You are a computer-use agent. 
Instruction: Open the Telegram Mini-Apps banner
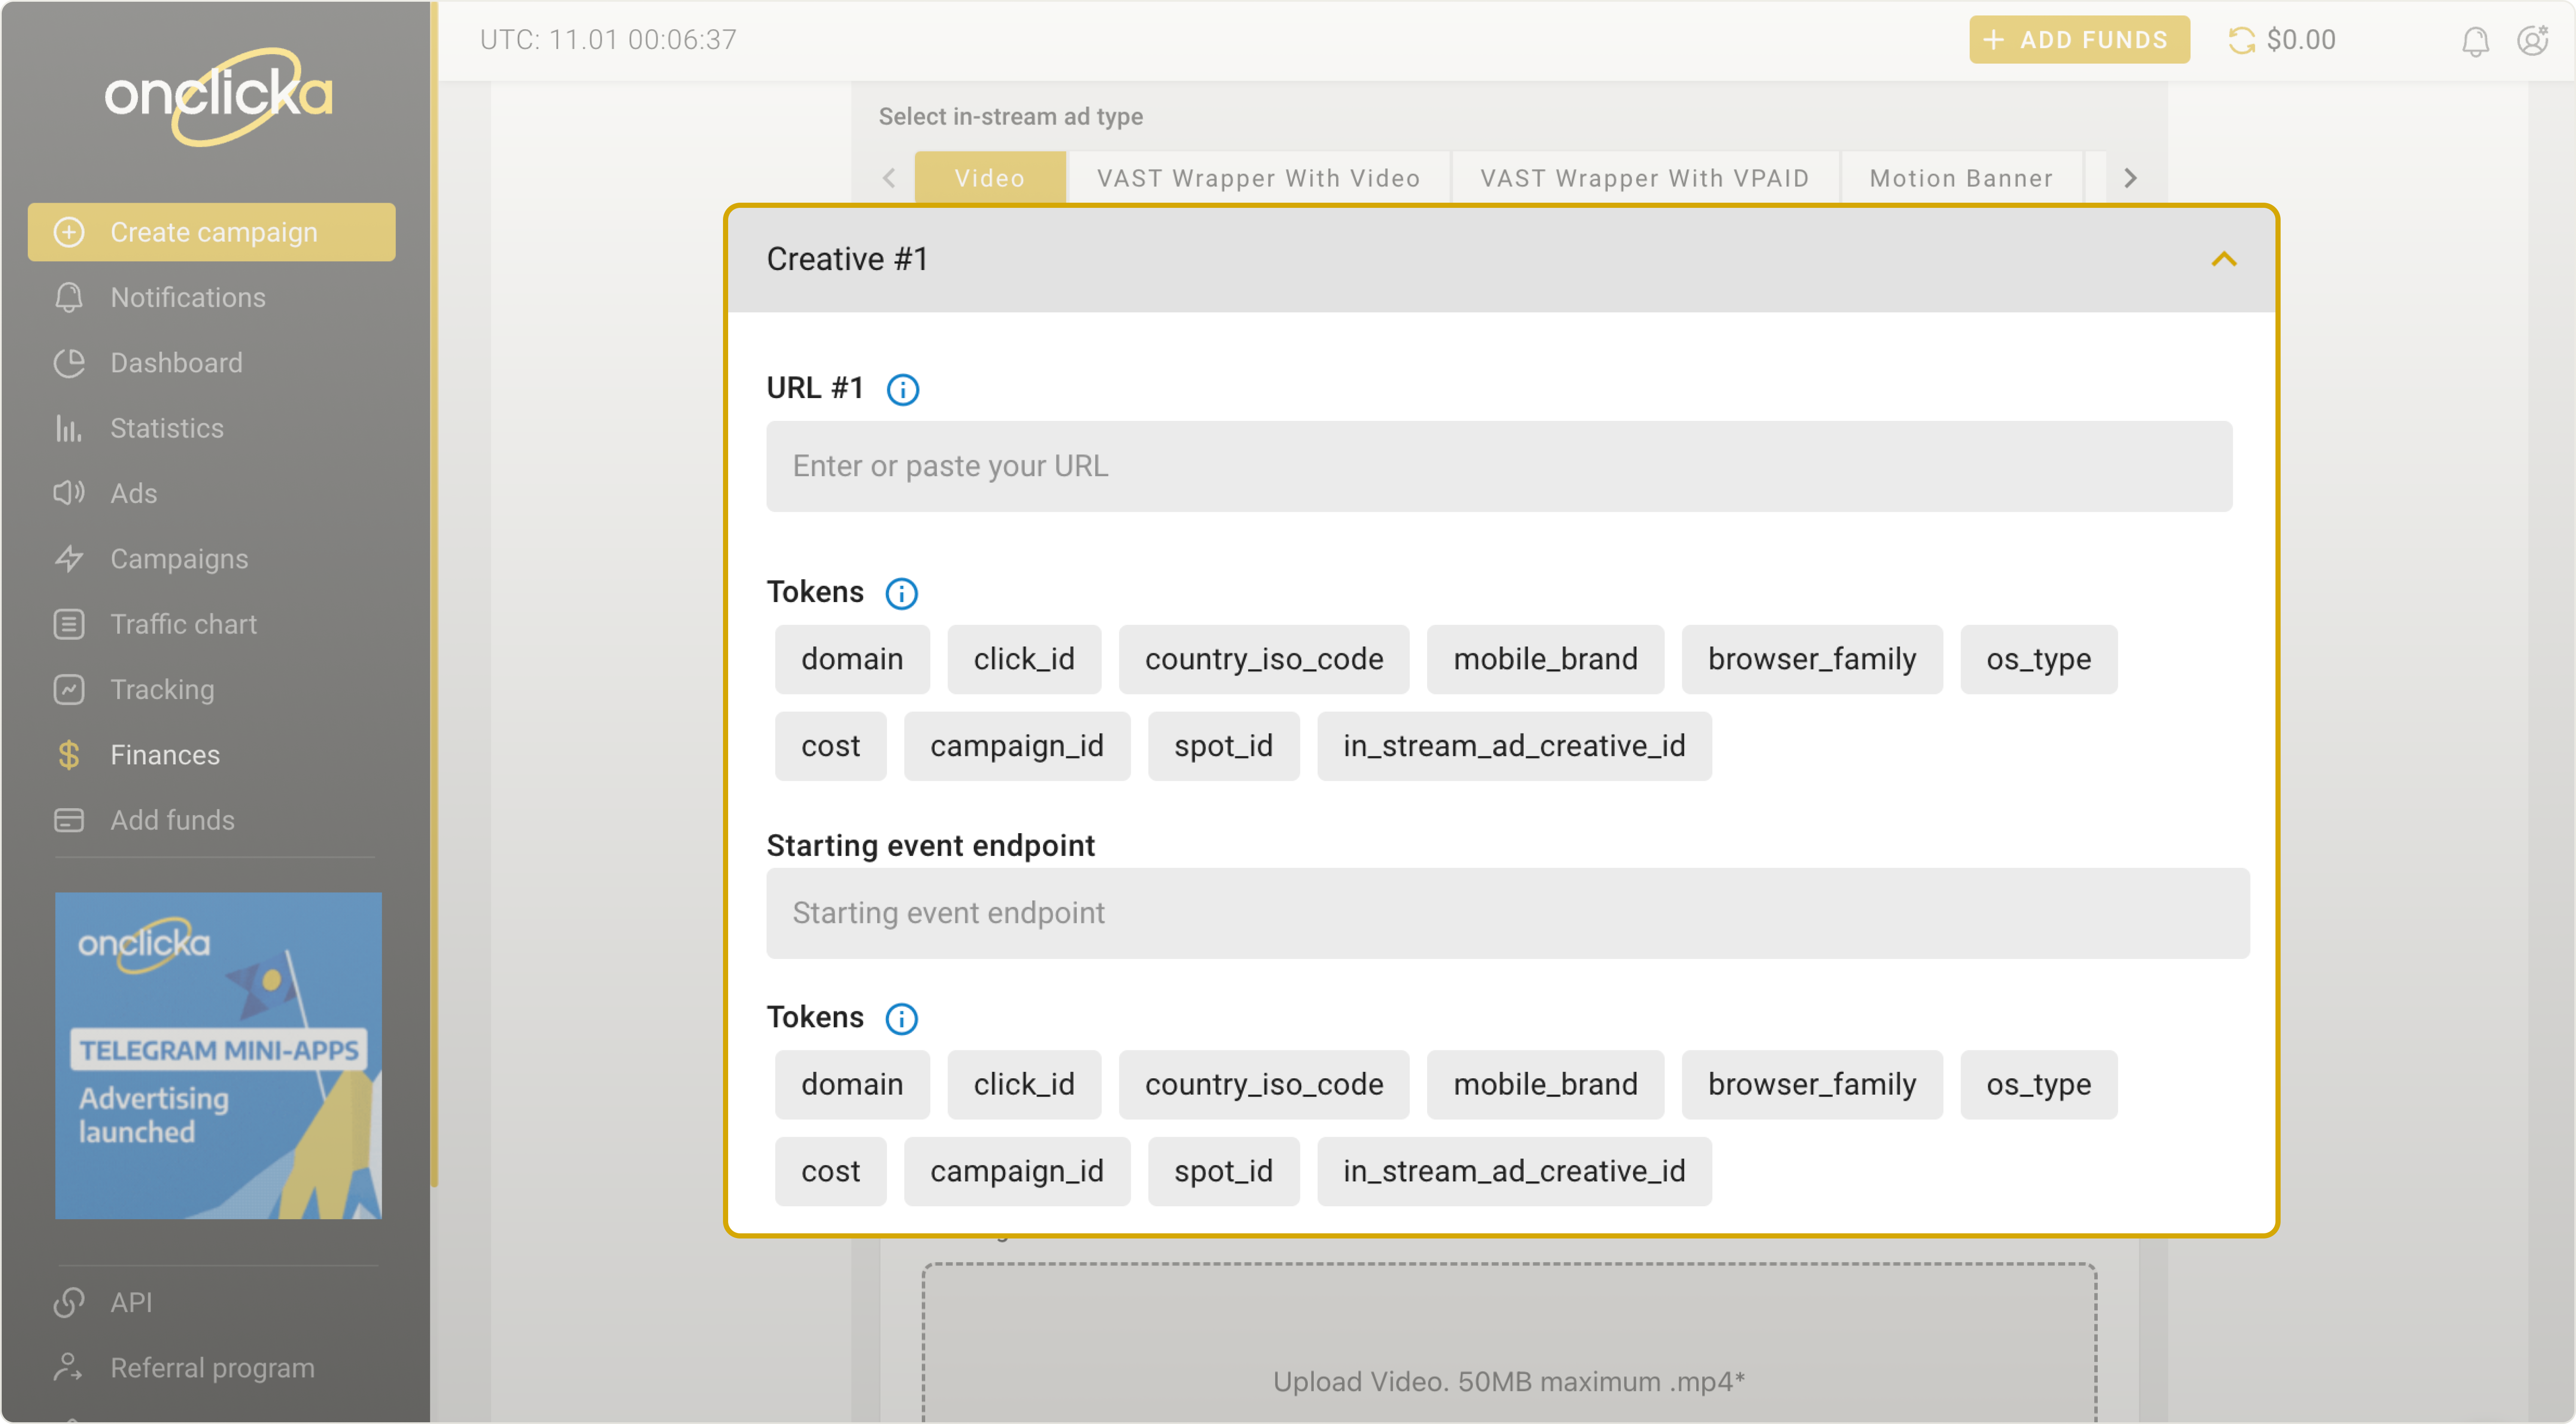pos(218,1055)
